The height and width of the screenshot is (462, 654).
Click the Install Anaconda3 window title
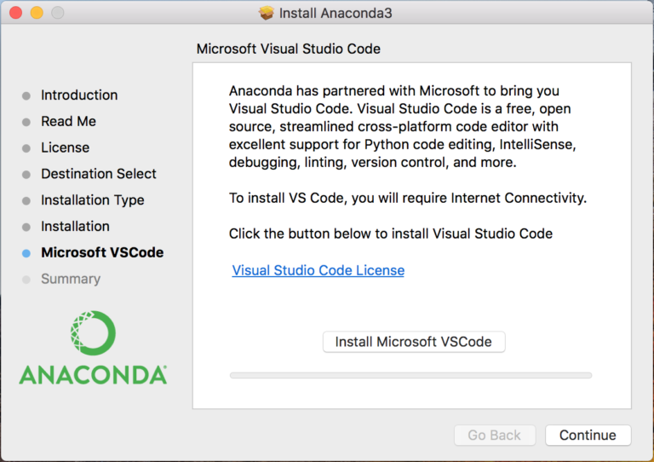(336, 13)
